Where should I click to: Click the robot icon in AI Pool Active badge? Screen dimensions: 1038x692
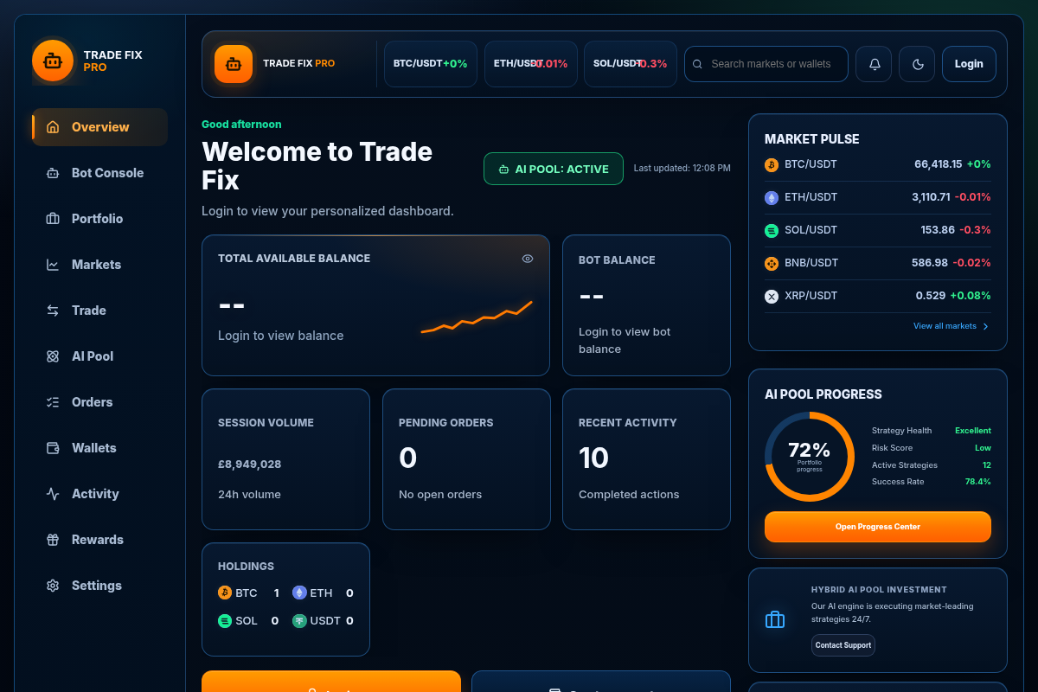503,170
